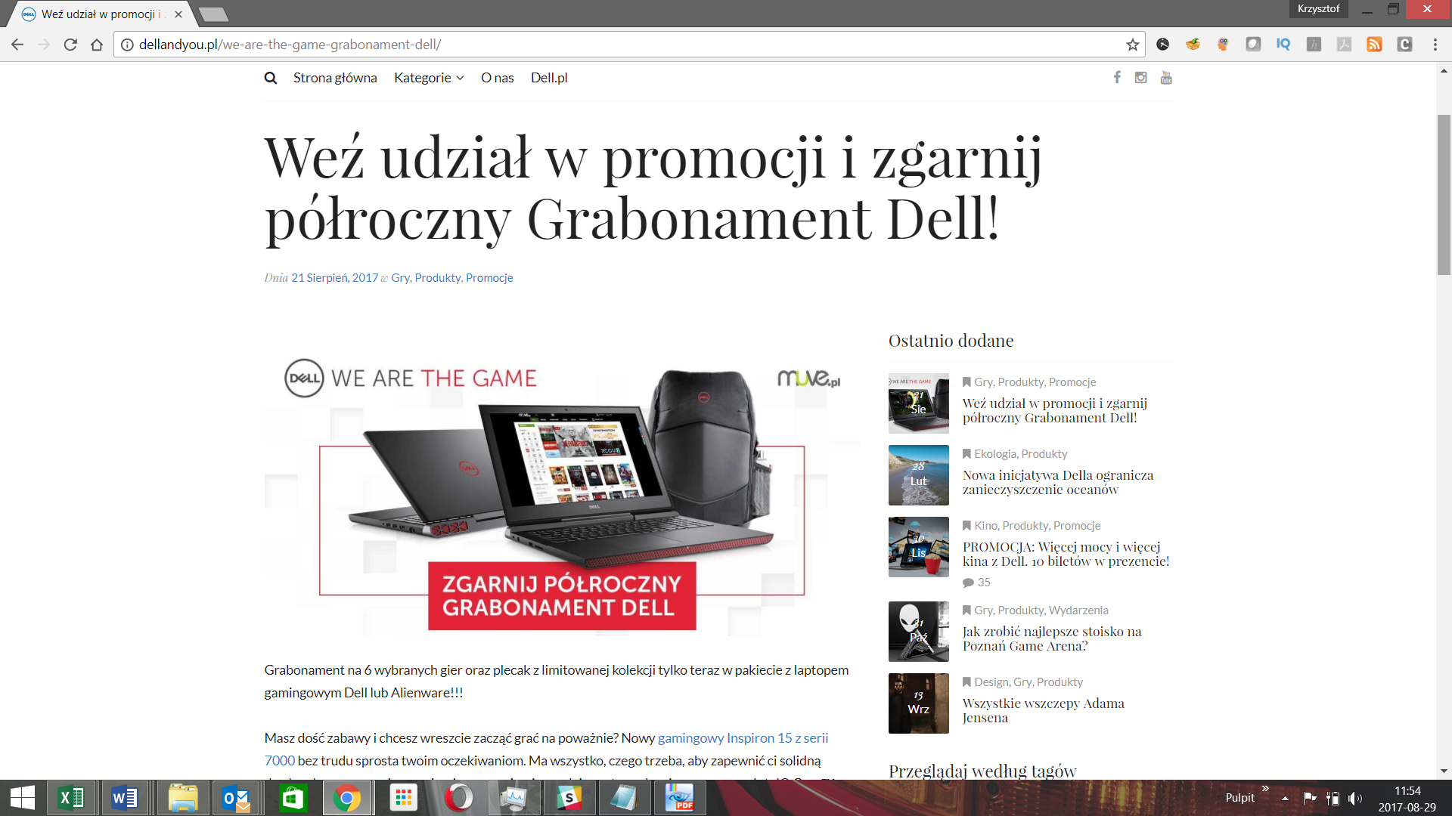Open the O nas menu item
Image resolution: width=1452 pixels, height=816 pixels.
click(x=497, y=78)
